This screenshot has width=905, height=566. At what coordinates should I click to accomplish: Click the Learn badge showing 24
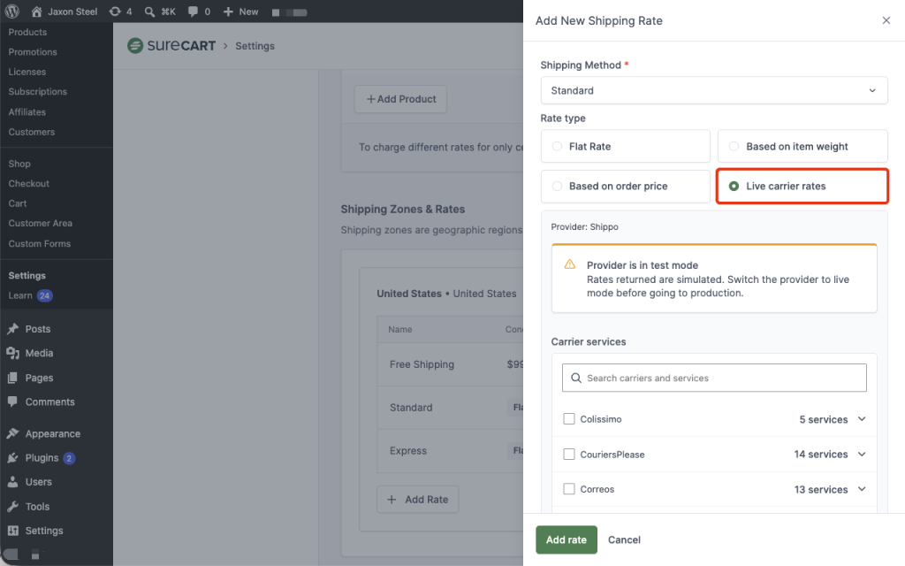(x=45, y=295)
